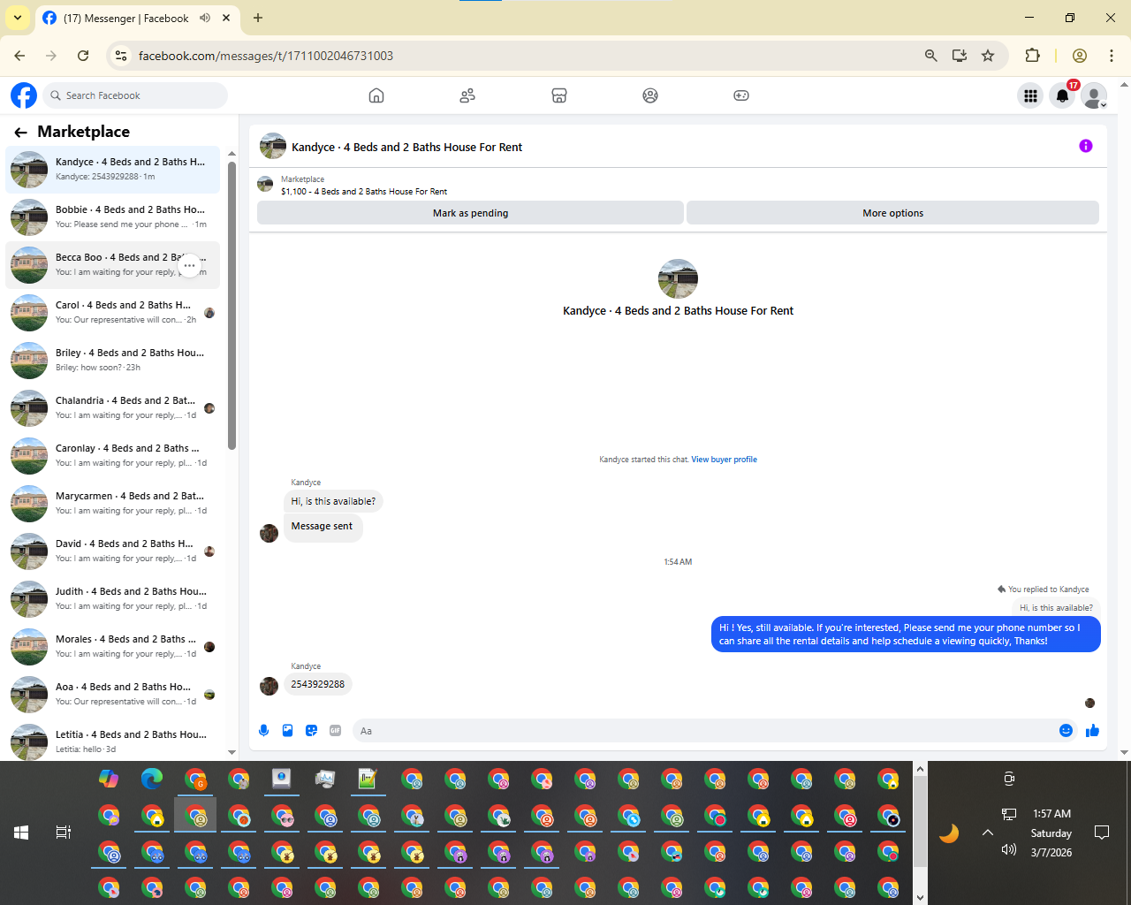Open Judith conversation in list
Screen dimensions: 1131x905
112,599
